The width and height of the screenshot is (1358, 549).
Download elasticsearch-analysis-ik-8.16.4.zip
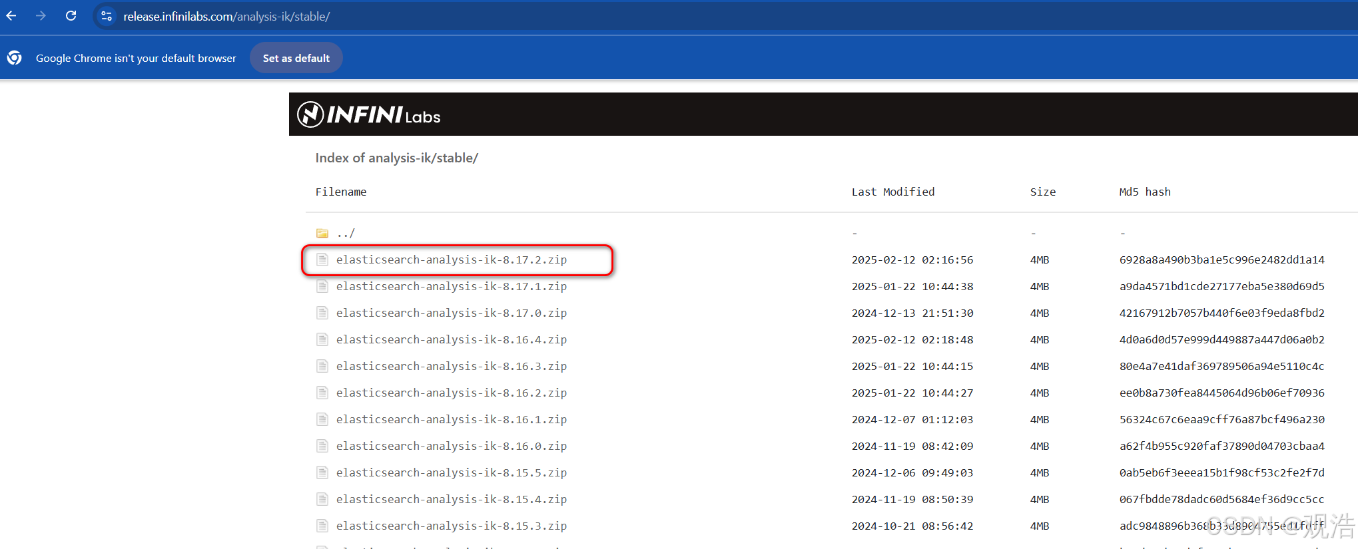[452, 339]
